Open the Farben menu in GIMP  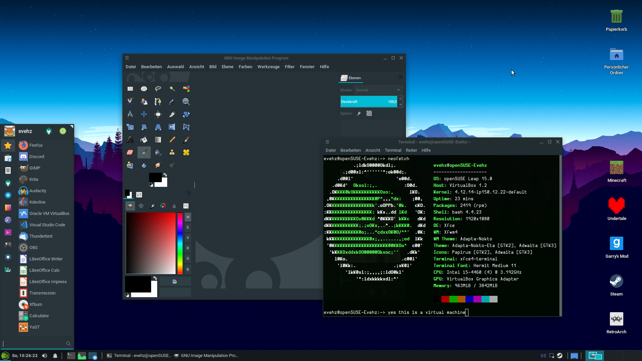(245, 67)
